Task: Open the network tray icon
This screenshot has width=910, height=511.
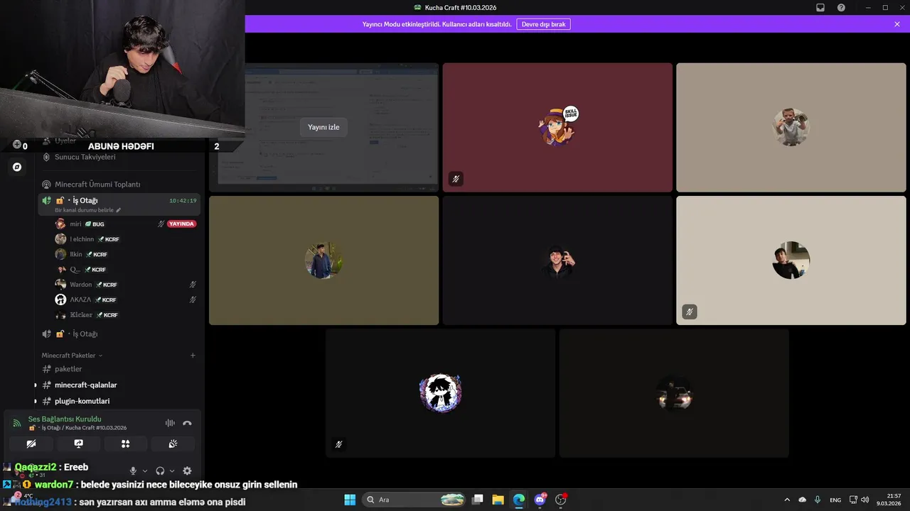Action: (x=853, y=500)
